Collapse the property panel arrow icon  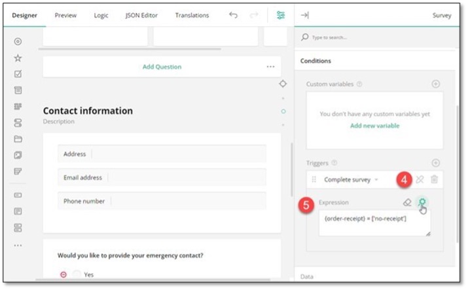coord(304,15)
